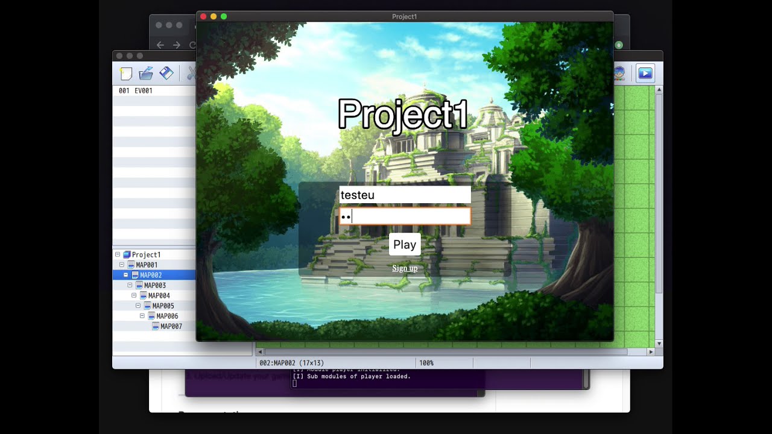This screenshot has height=434, width=772.
Task: Click the map view vertical scrollbar thumb
Action: 659,193
